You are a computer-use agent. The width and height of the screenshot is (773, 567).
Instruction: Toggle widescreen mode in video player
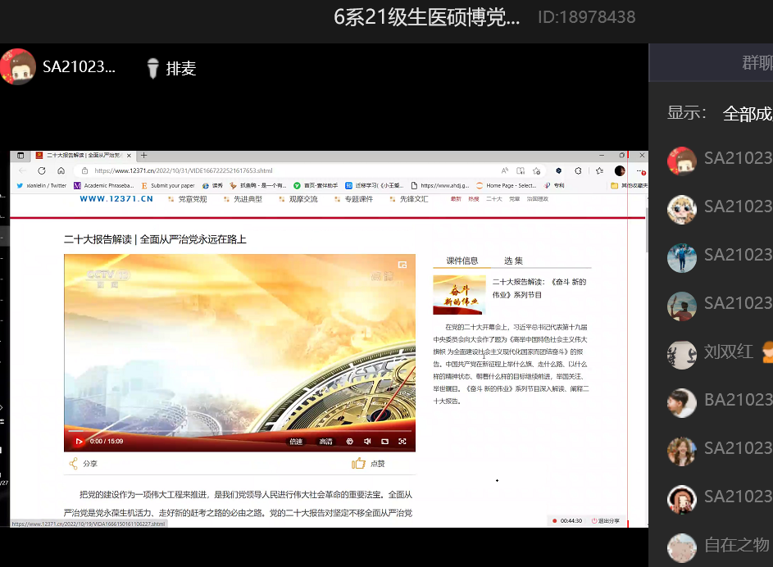click(x=384, y=442)
